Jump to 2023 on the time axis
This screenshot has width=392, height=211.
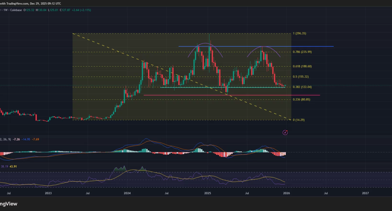tap(48, 193)
